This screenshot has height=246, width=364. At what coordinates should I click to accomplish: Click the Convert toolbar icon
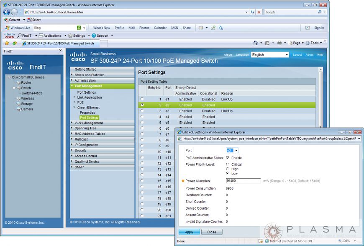[x=6, y=20]
